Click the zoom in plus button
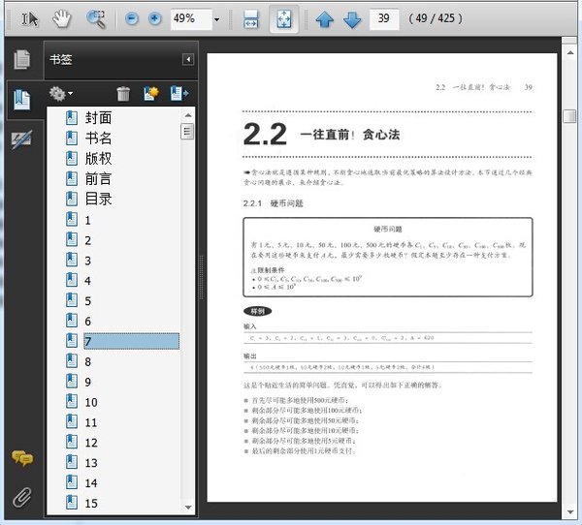This screenshot has width=582, height=525. pyautogui.click(x=154, y=18)
